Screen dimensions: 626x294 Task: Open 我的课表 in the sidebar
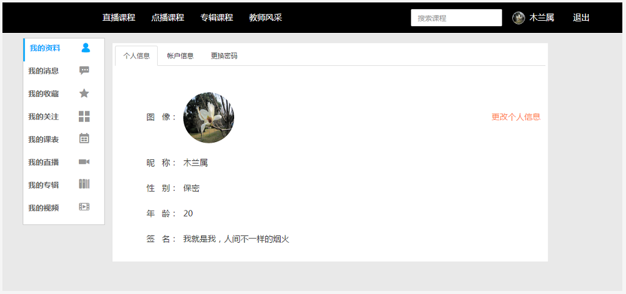coord(43,140)
